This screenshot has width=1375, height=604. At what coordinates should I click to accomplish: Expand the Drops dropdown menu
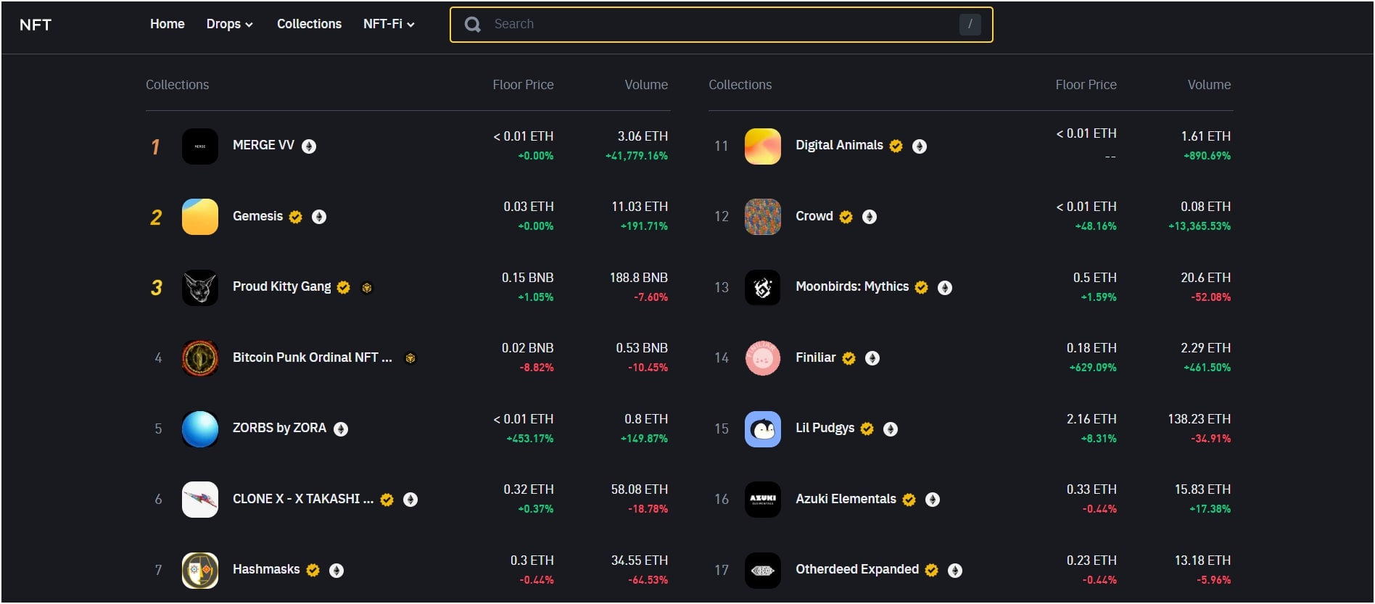click(229, 24)
